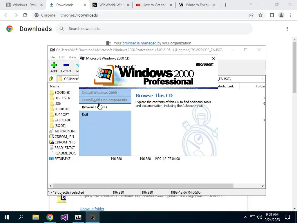Open notification center icon
The image size is (297, 223).
(x=287, y=217)
